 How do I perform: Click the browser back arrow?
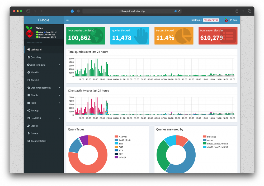[x=35, y=11]
